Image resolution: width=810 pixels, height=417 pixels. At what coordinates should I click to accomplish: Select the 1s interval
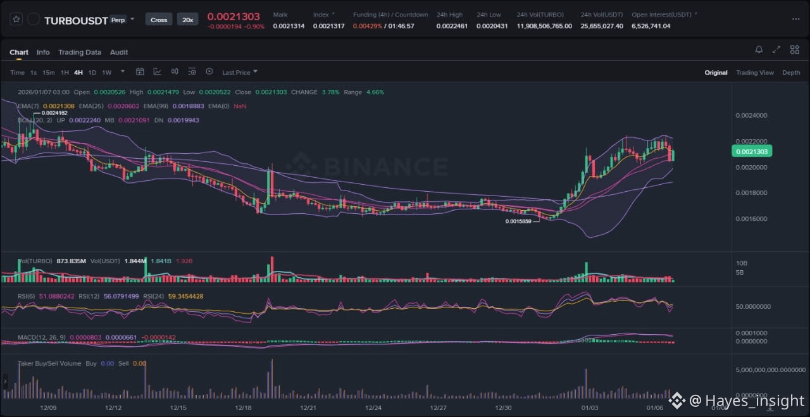34,73
